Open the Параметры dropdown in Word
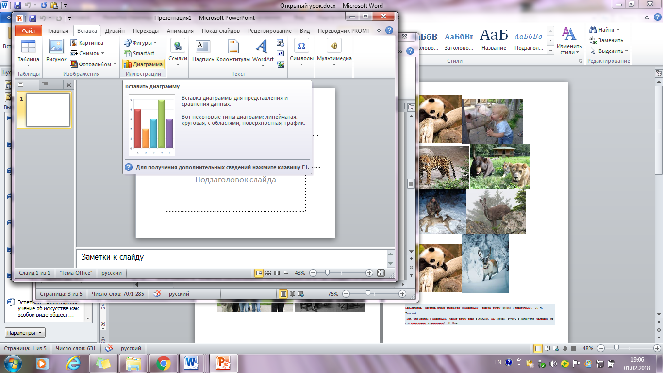The width and height of the screenshot is (663, 373). pos(25,333)
